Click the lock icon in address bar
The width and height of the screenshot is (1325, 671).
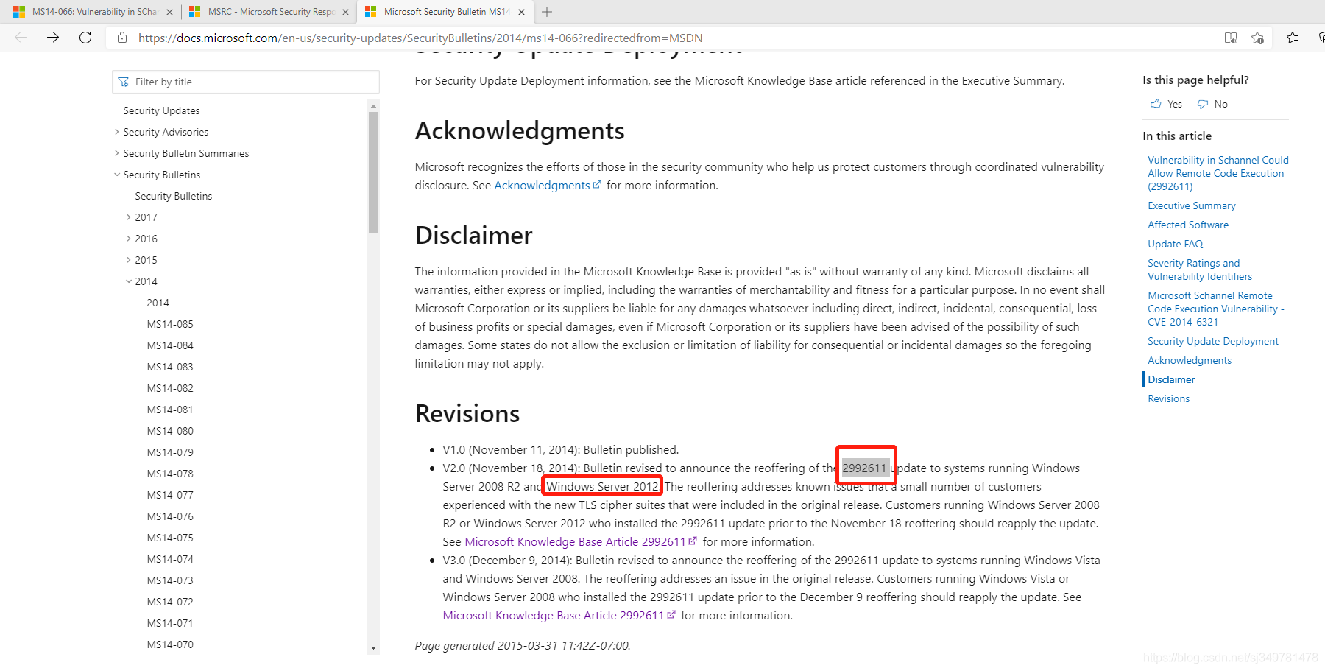pyautogui.click(x=122, y=38)
